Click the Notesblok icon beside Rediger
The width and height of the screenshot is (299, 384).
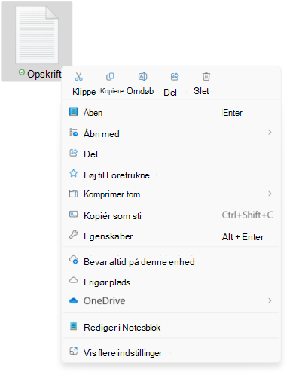tap(73, 326)
